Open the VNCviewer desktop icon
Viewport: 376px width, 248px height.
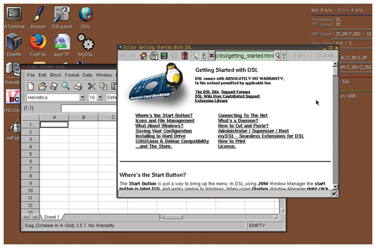pos(13,101)
